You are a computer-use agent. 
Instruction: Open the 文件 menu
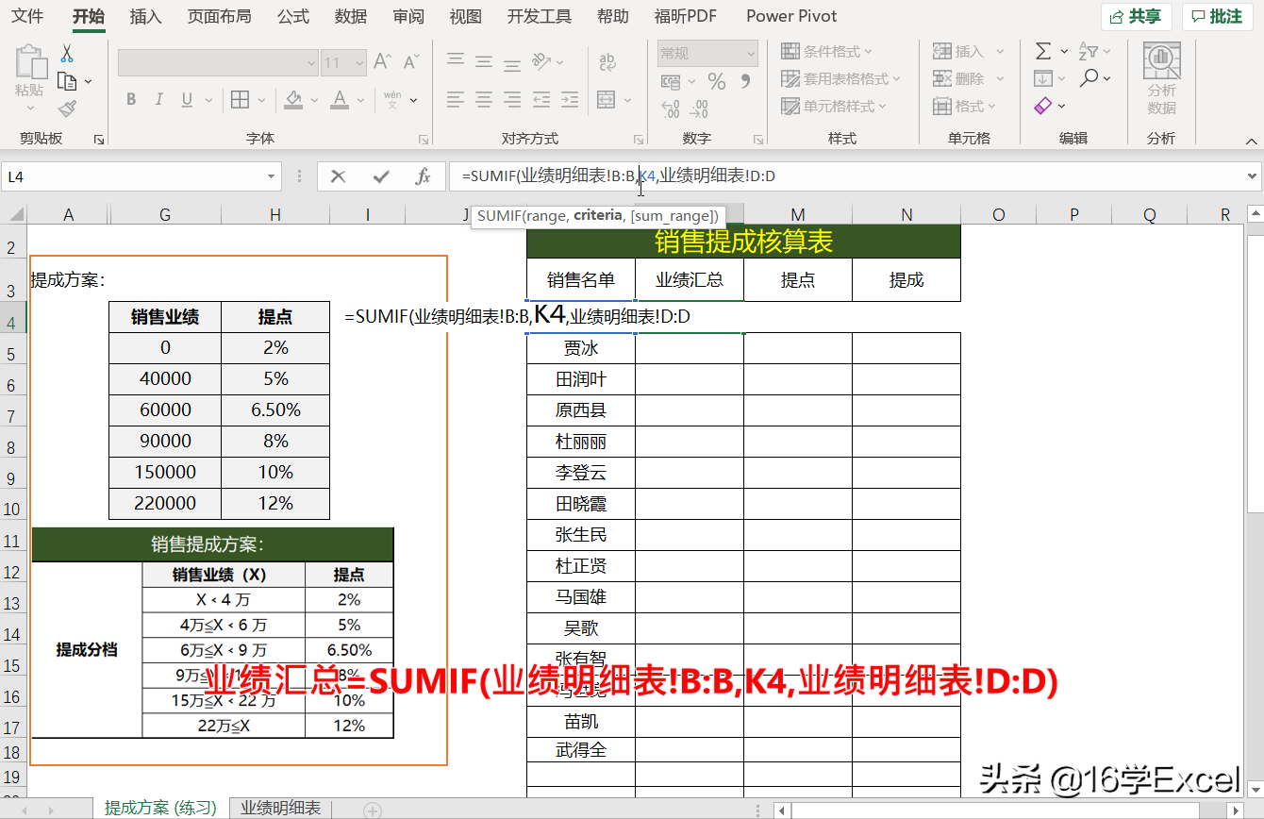tap(27, 17)
